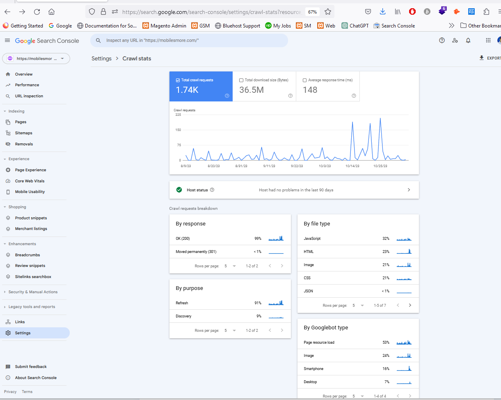The image size is (501, 400).
Task: Enable Total download size checkbox
Action: (241, 80)
